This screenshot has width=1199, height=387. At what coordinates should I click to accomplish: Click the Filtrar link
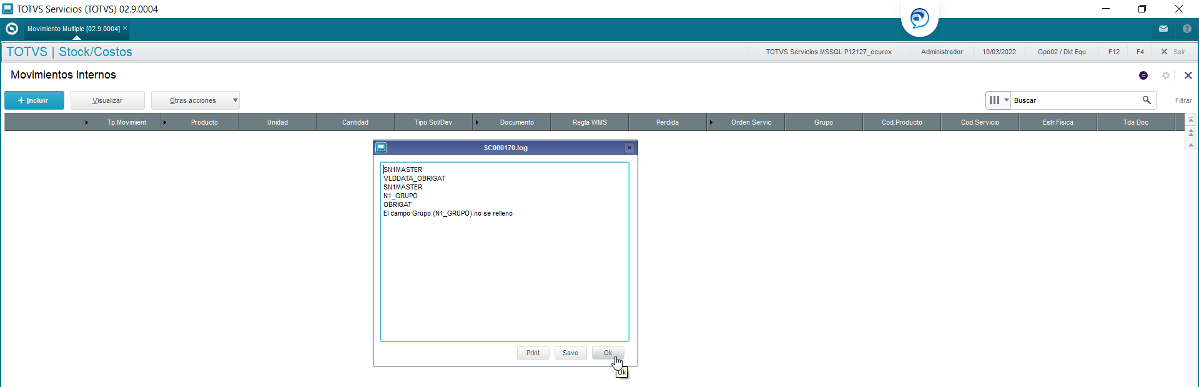click(x=1183, y=100)
